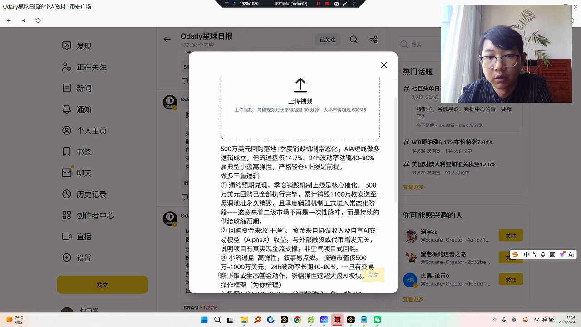
Task: Open the WTI原油涨6.17% hot topic
Action: (452, 142)
